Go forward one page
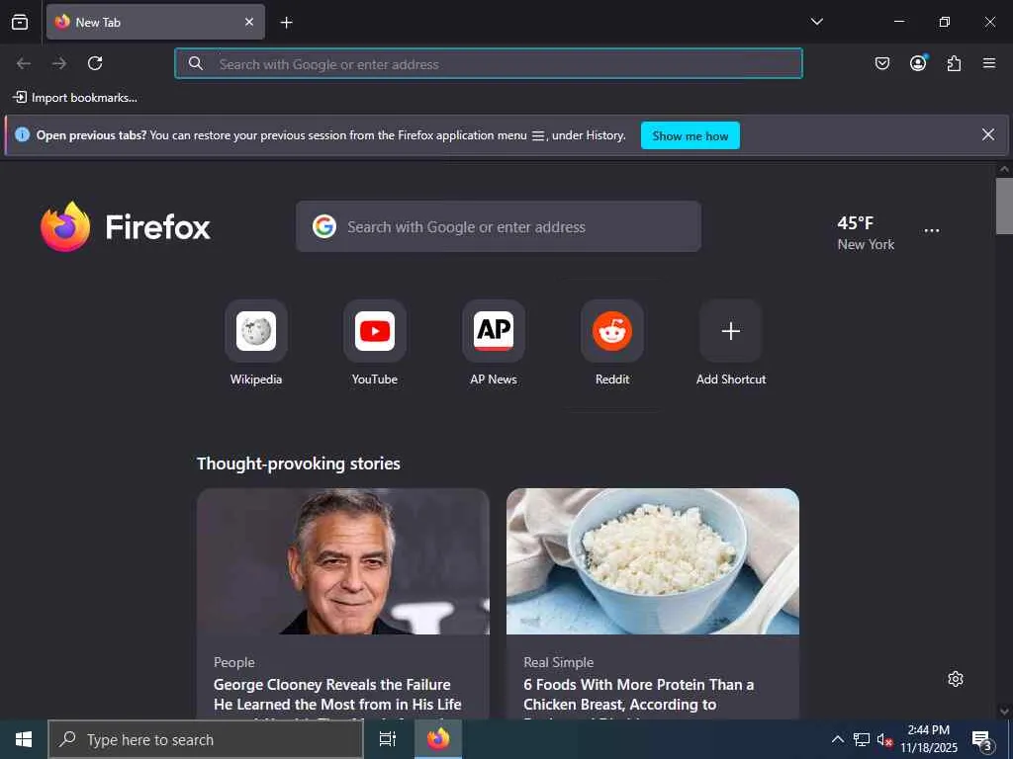This screenshot has width=1013, height=759. coord(59,63)
